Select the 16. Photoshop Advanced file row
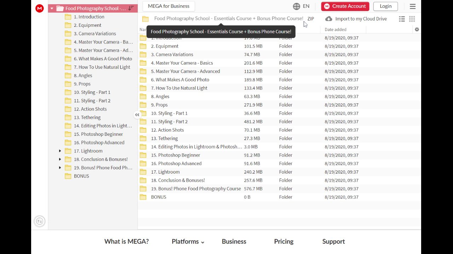The width and height of the screenshot is (453, 254). 279,164
